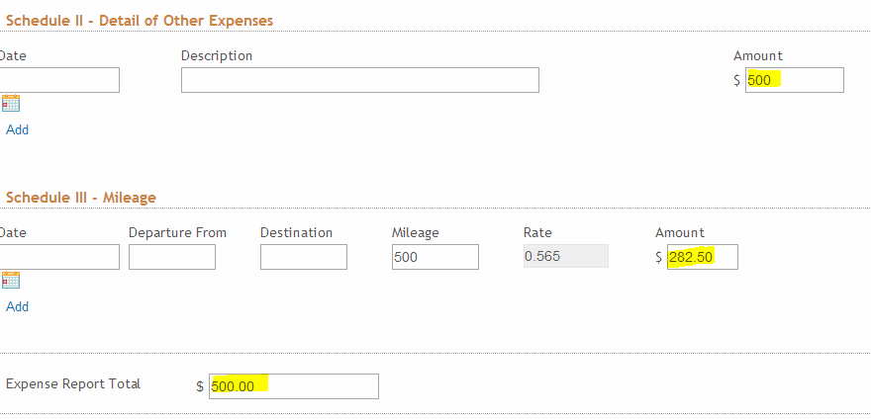Open the Schedule III mileage calendar picker

[11, 281]
